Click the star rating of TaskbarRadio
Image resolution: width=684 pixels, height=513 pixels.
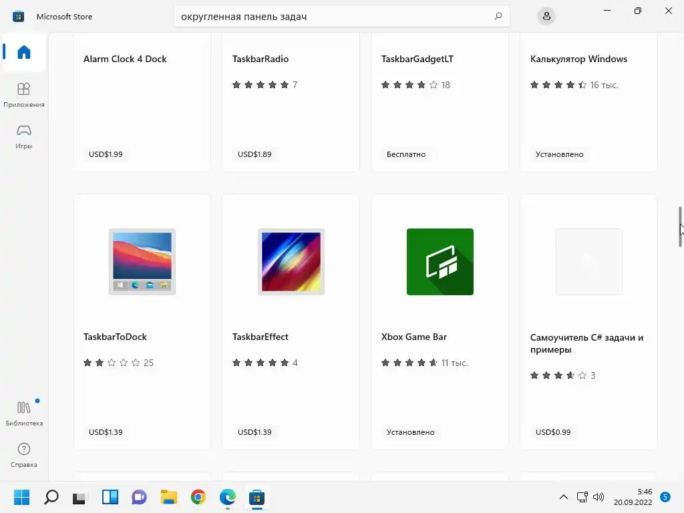pyautogui.click(x=265, y=85)
